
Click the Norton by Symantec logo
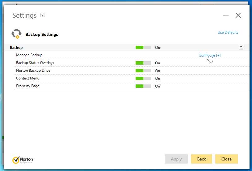point(23,160)
